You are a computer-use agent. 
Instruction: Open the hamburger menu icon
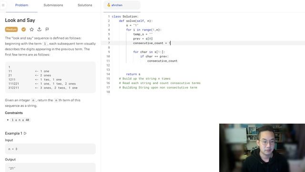[x=3, y=5]
